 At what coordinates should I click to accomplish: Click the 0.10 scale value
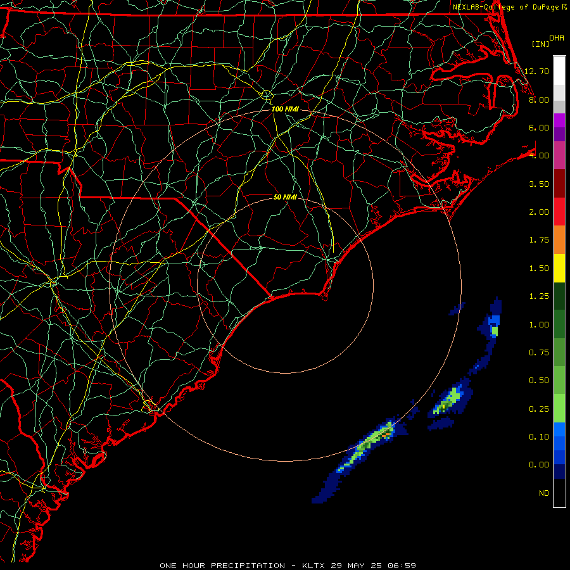[539, 437]
